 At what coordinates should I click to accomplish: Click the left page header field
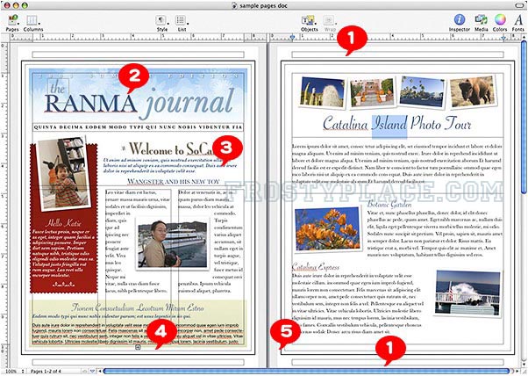(138, 54)
